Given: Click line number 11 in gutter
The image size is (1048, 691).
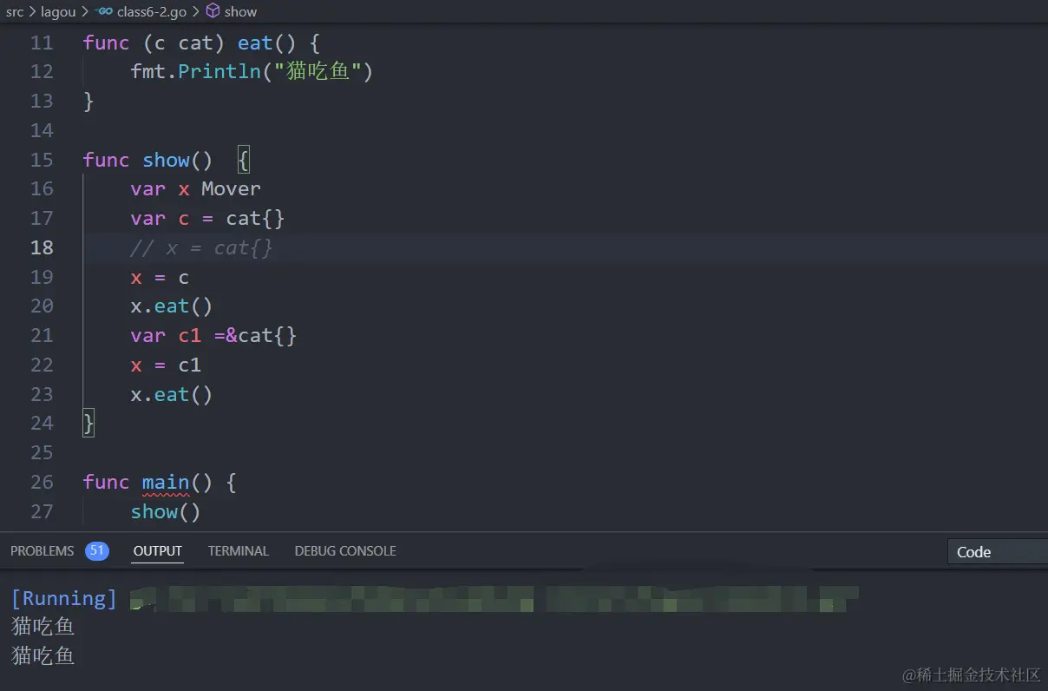Looking at the screenshot, I should coord(42,43).
